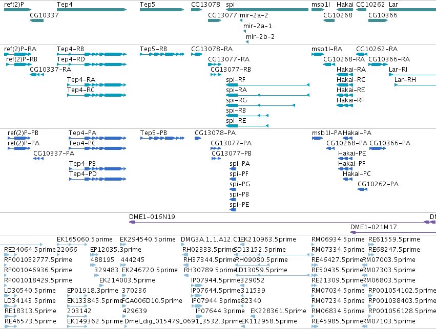
Task: Select the mir-2a-2 label
Action: [x=254, y=15]
